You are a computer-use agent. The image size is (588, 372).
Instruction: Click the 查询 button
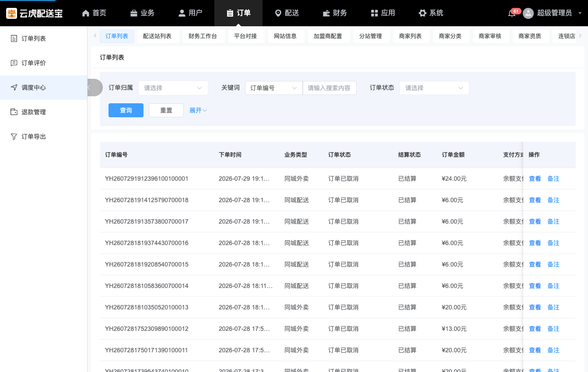pyautogui.click(x=126, y=110)
